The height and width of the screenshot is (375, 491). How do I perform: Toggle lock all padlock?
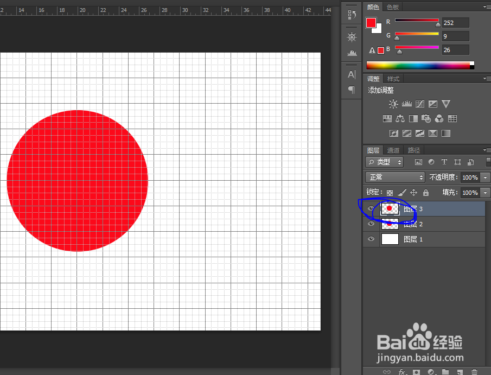click(425, 192)
